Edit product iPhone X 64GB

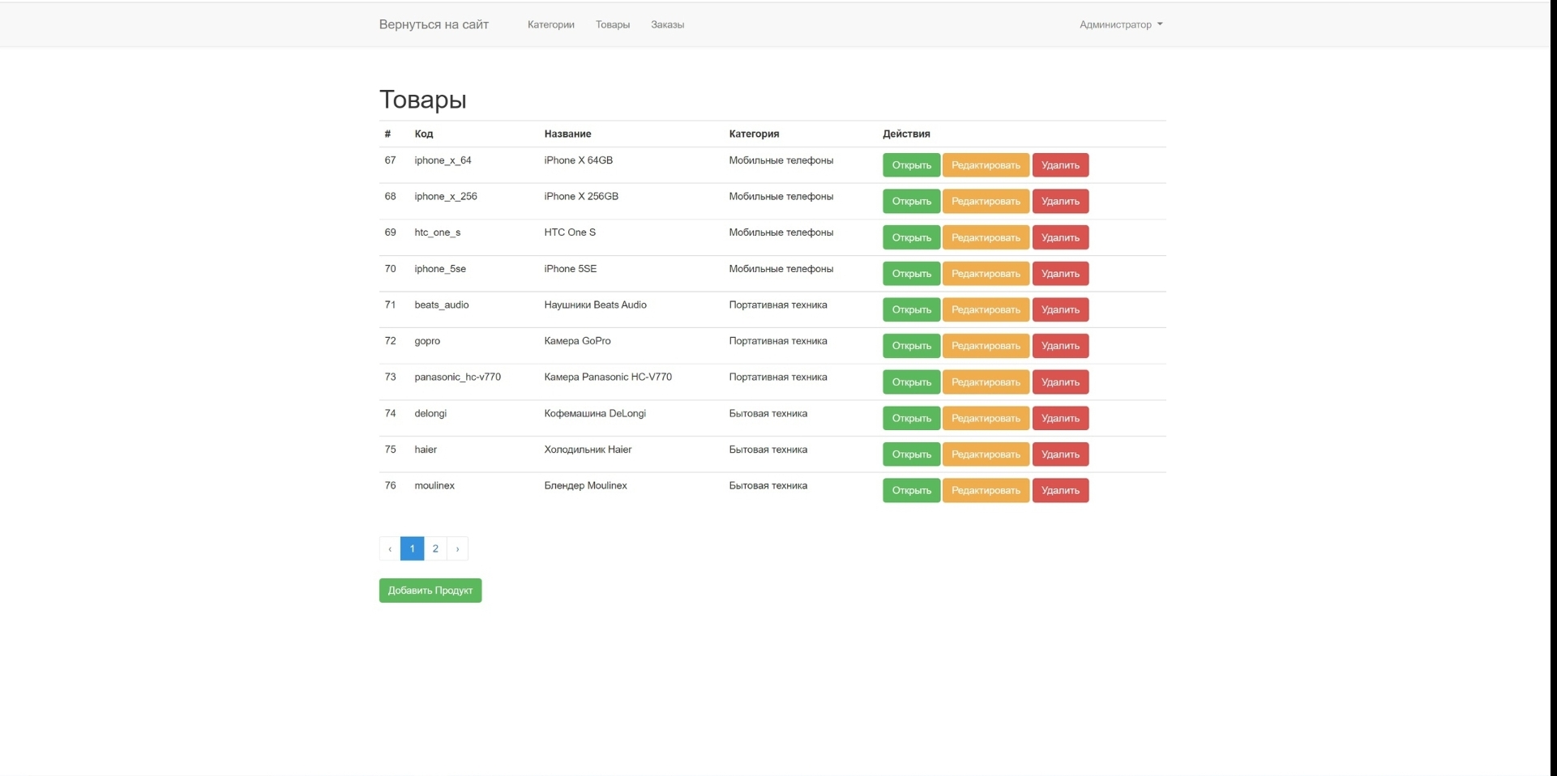click(x=986, y=165)
